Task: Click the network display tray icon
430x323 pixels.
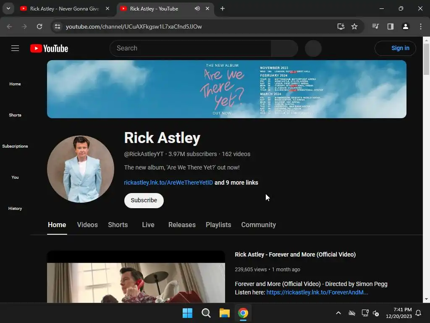Action: pos(365,313)
